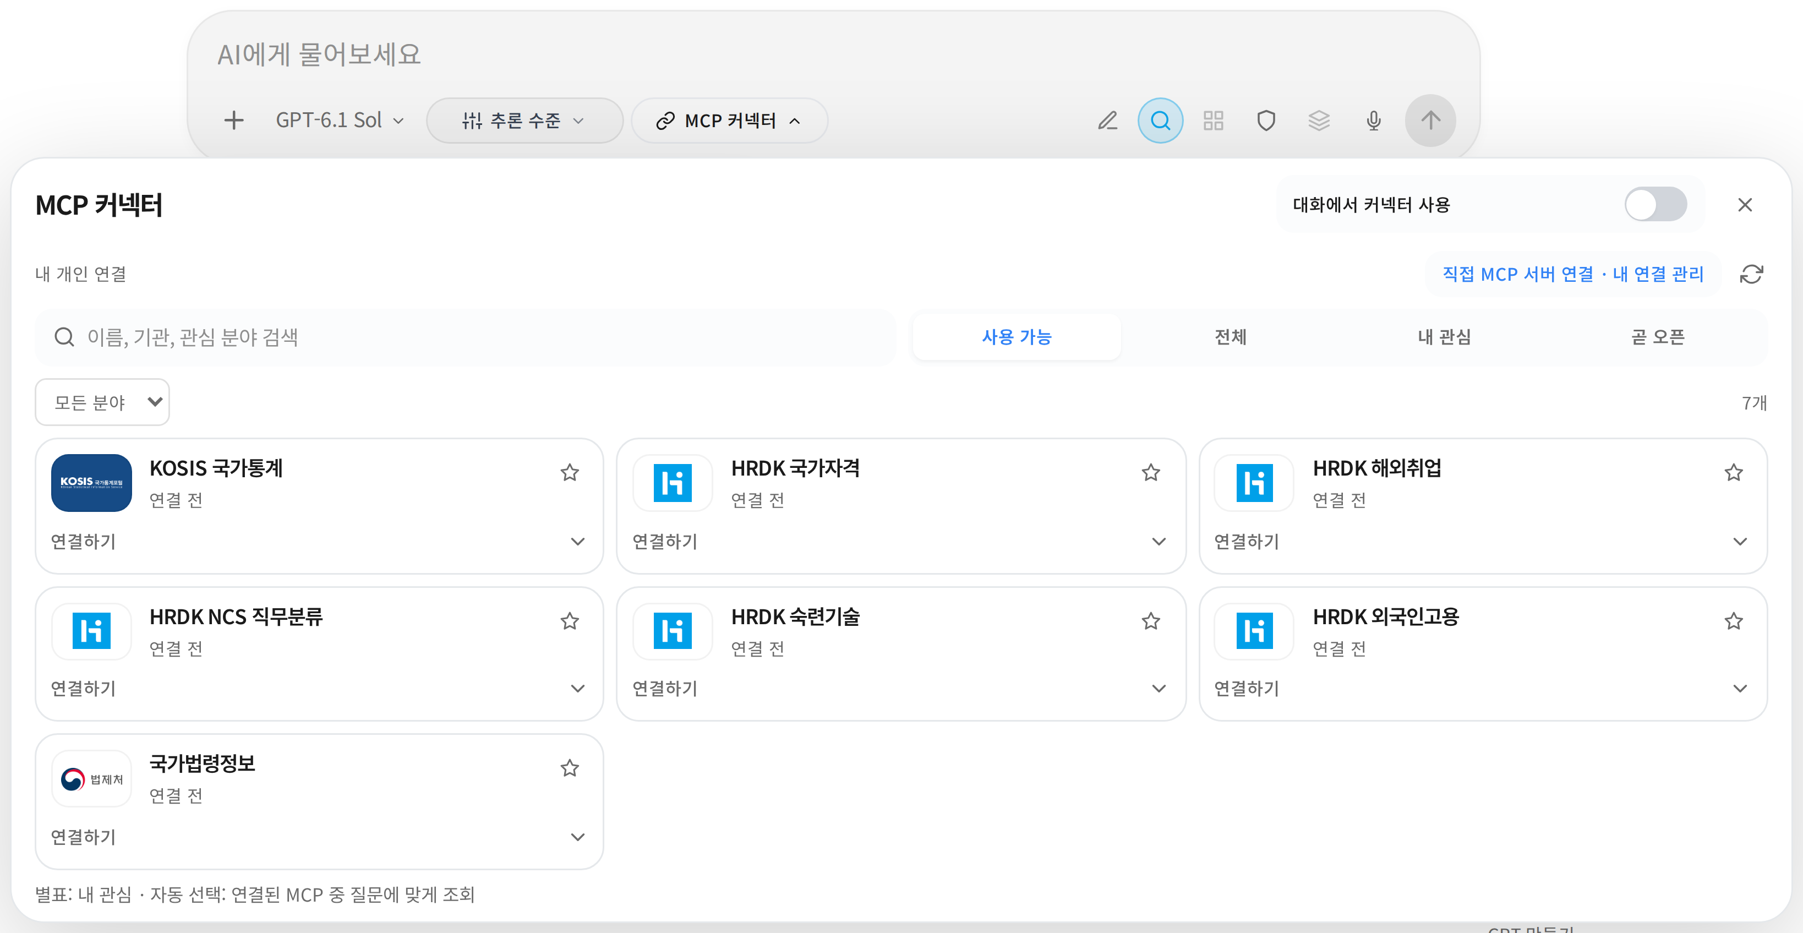1803x933 pixels.
Task: Star the KOSIS 국가통계 connector
Action: (570, 472)
